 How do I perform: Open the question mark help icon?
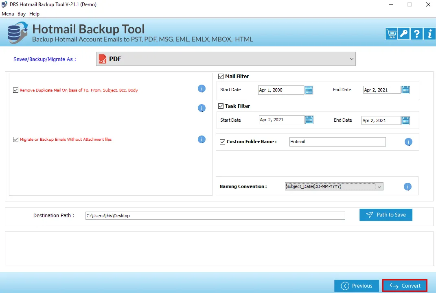point(416,34)
